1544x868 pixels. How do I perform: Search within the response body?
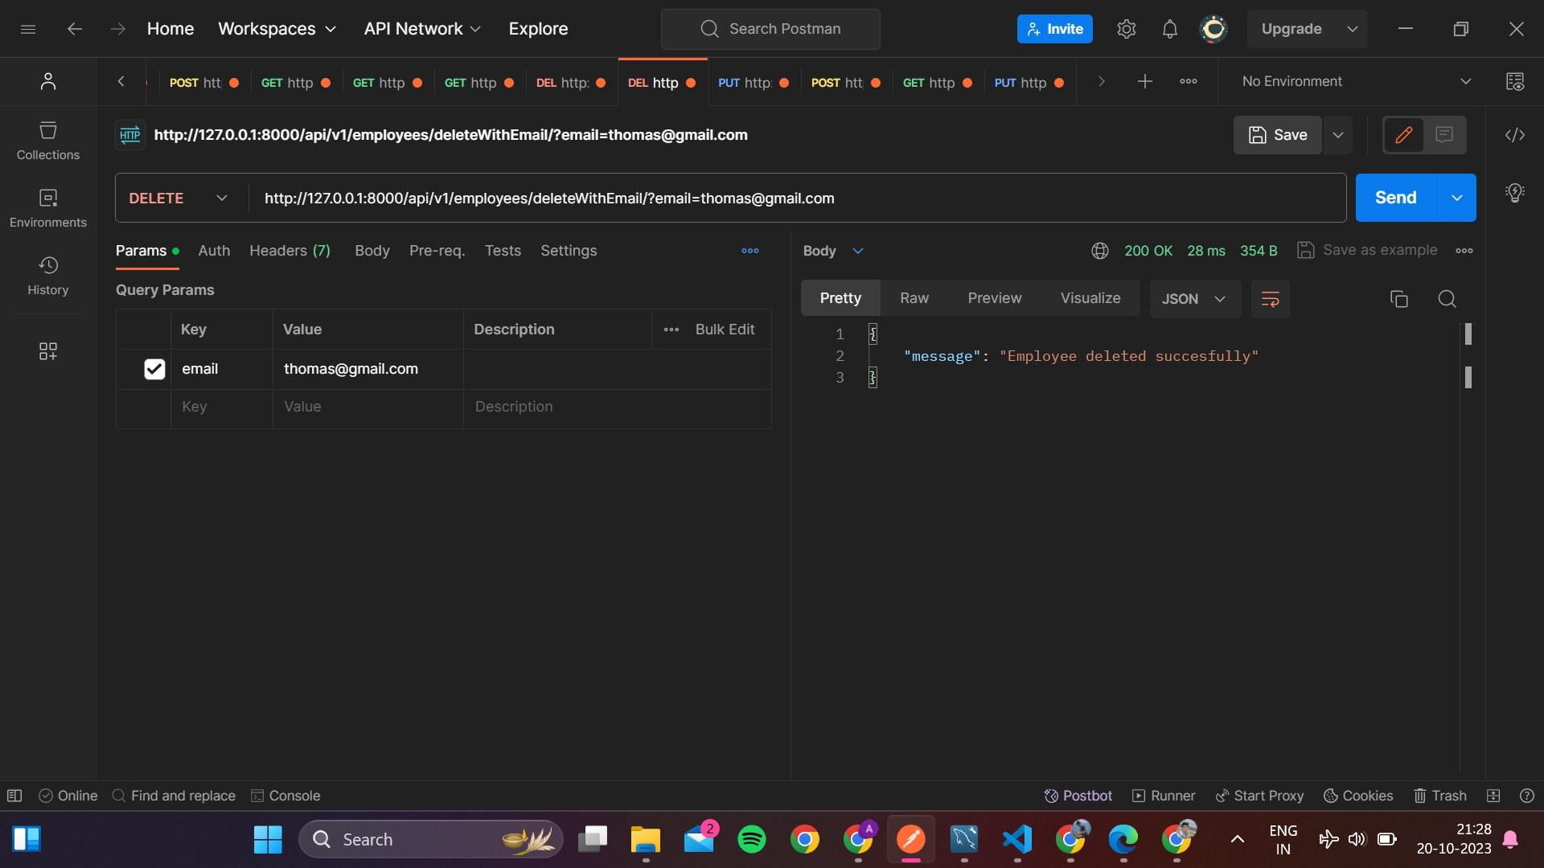(1447, 298)
